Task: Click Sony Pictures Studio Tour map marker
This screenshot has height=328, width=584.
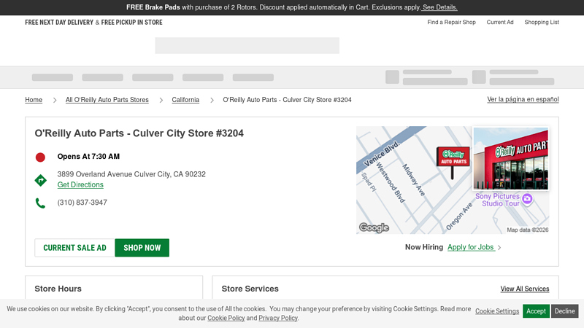Action: [527, 198]
